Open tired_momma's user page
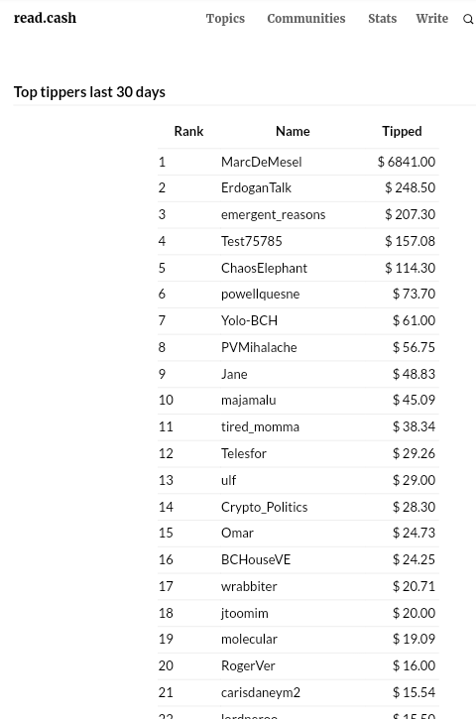 pos(260,426)
